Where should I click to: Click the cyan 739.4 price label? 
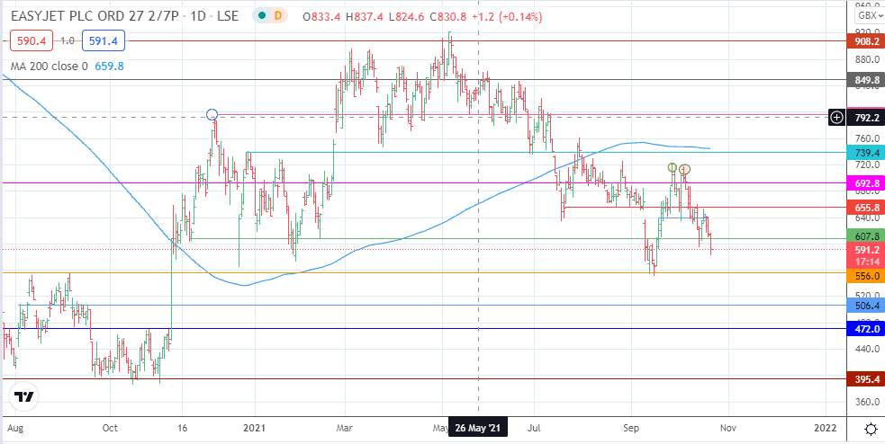(866, 152)
